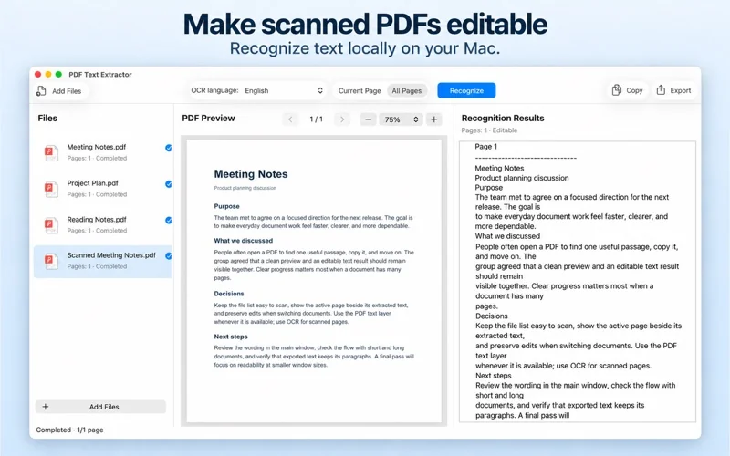Click inside the Recognition Results text area
Image resolution: width=730 pixels, height=456 pixels.
point(578,282)
